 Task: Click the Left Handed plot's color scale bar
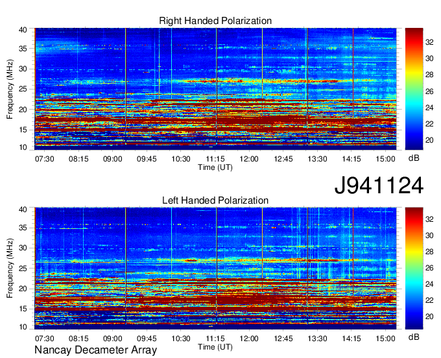tap(414, 268)
